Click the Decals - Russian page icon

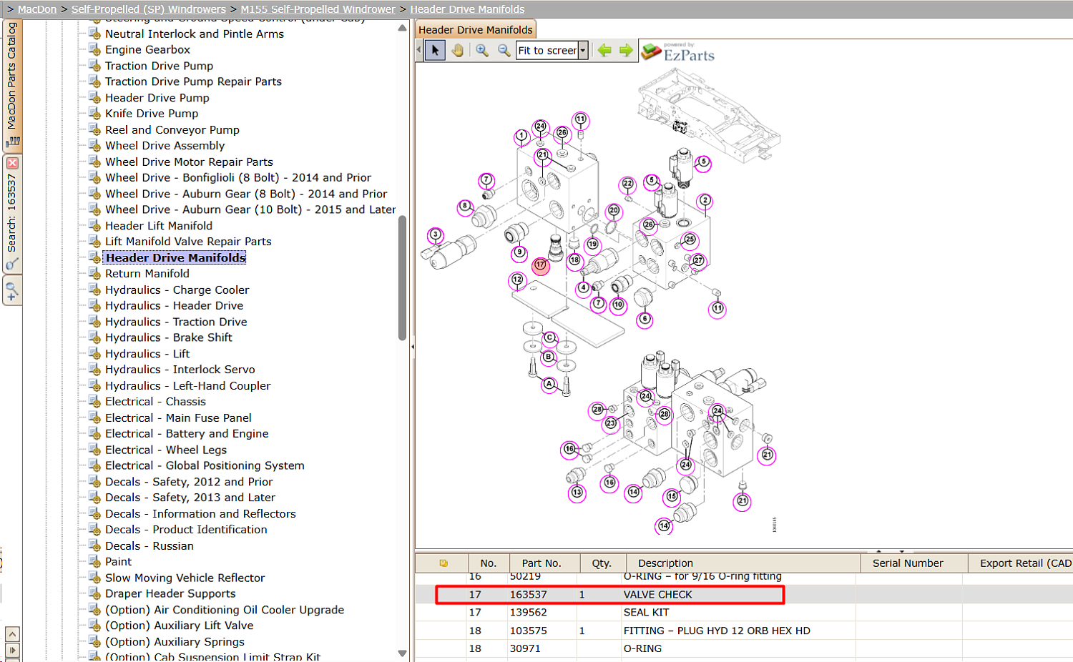[94, 545]
